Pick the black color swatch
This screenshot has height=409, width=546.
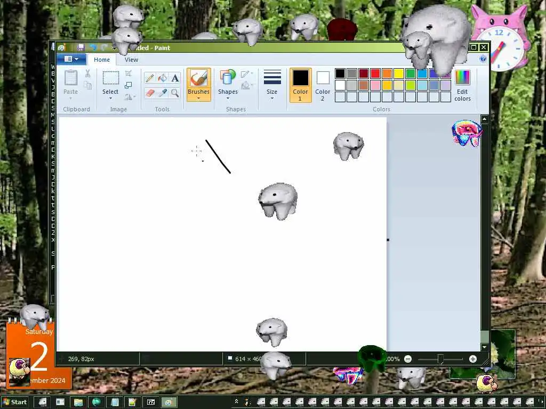pos(340,73)
